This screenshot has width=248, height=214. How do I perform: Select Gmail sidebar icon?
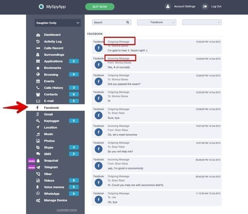pos(38,114)
